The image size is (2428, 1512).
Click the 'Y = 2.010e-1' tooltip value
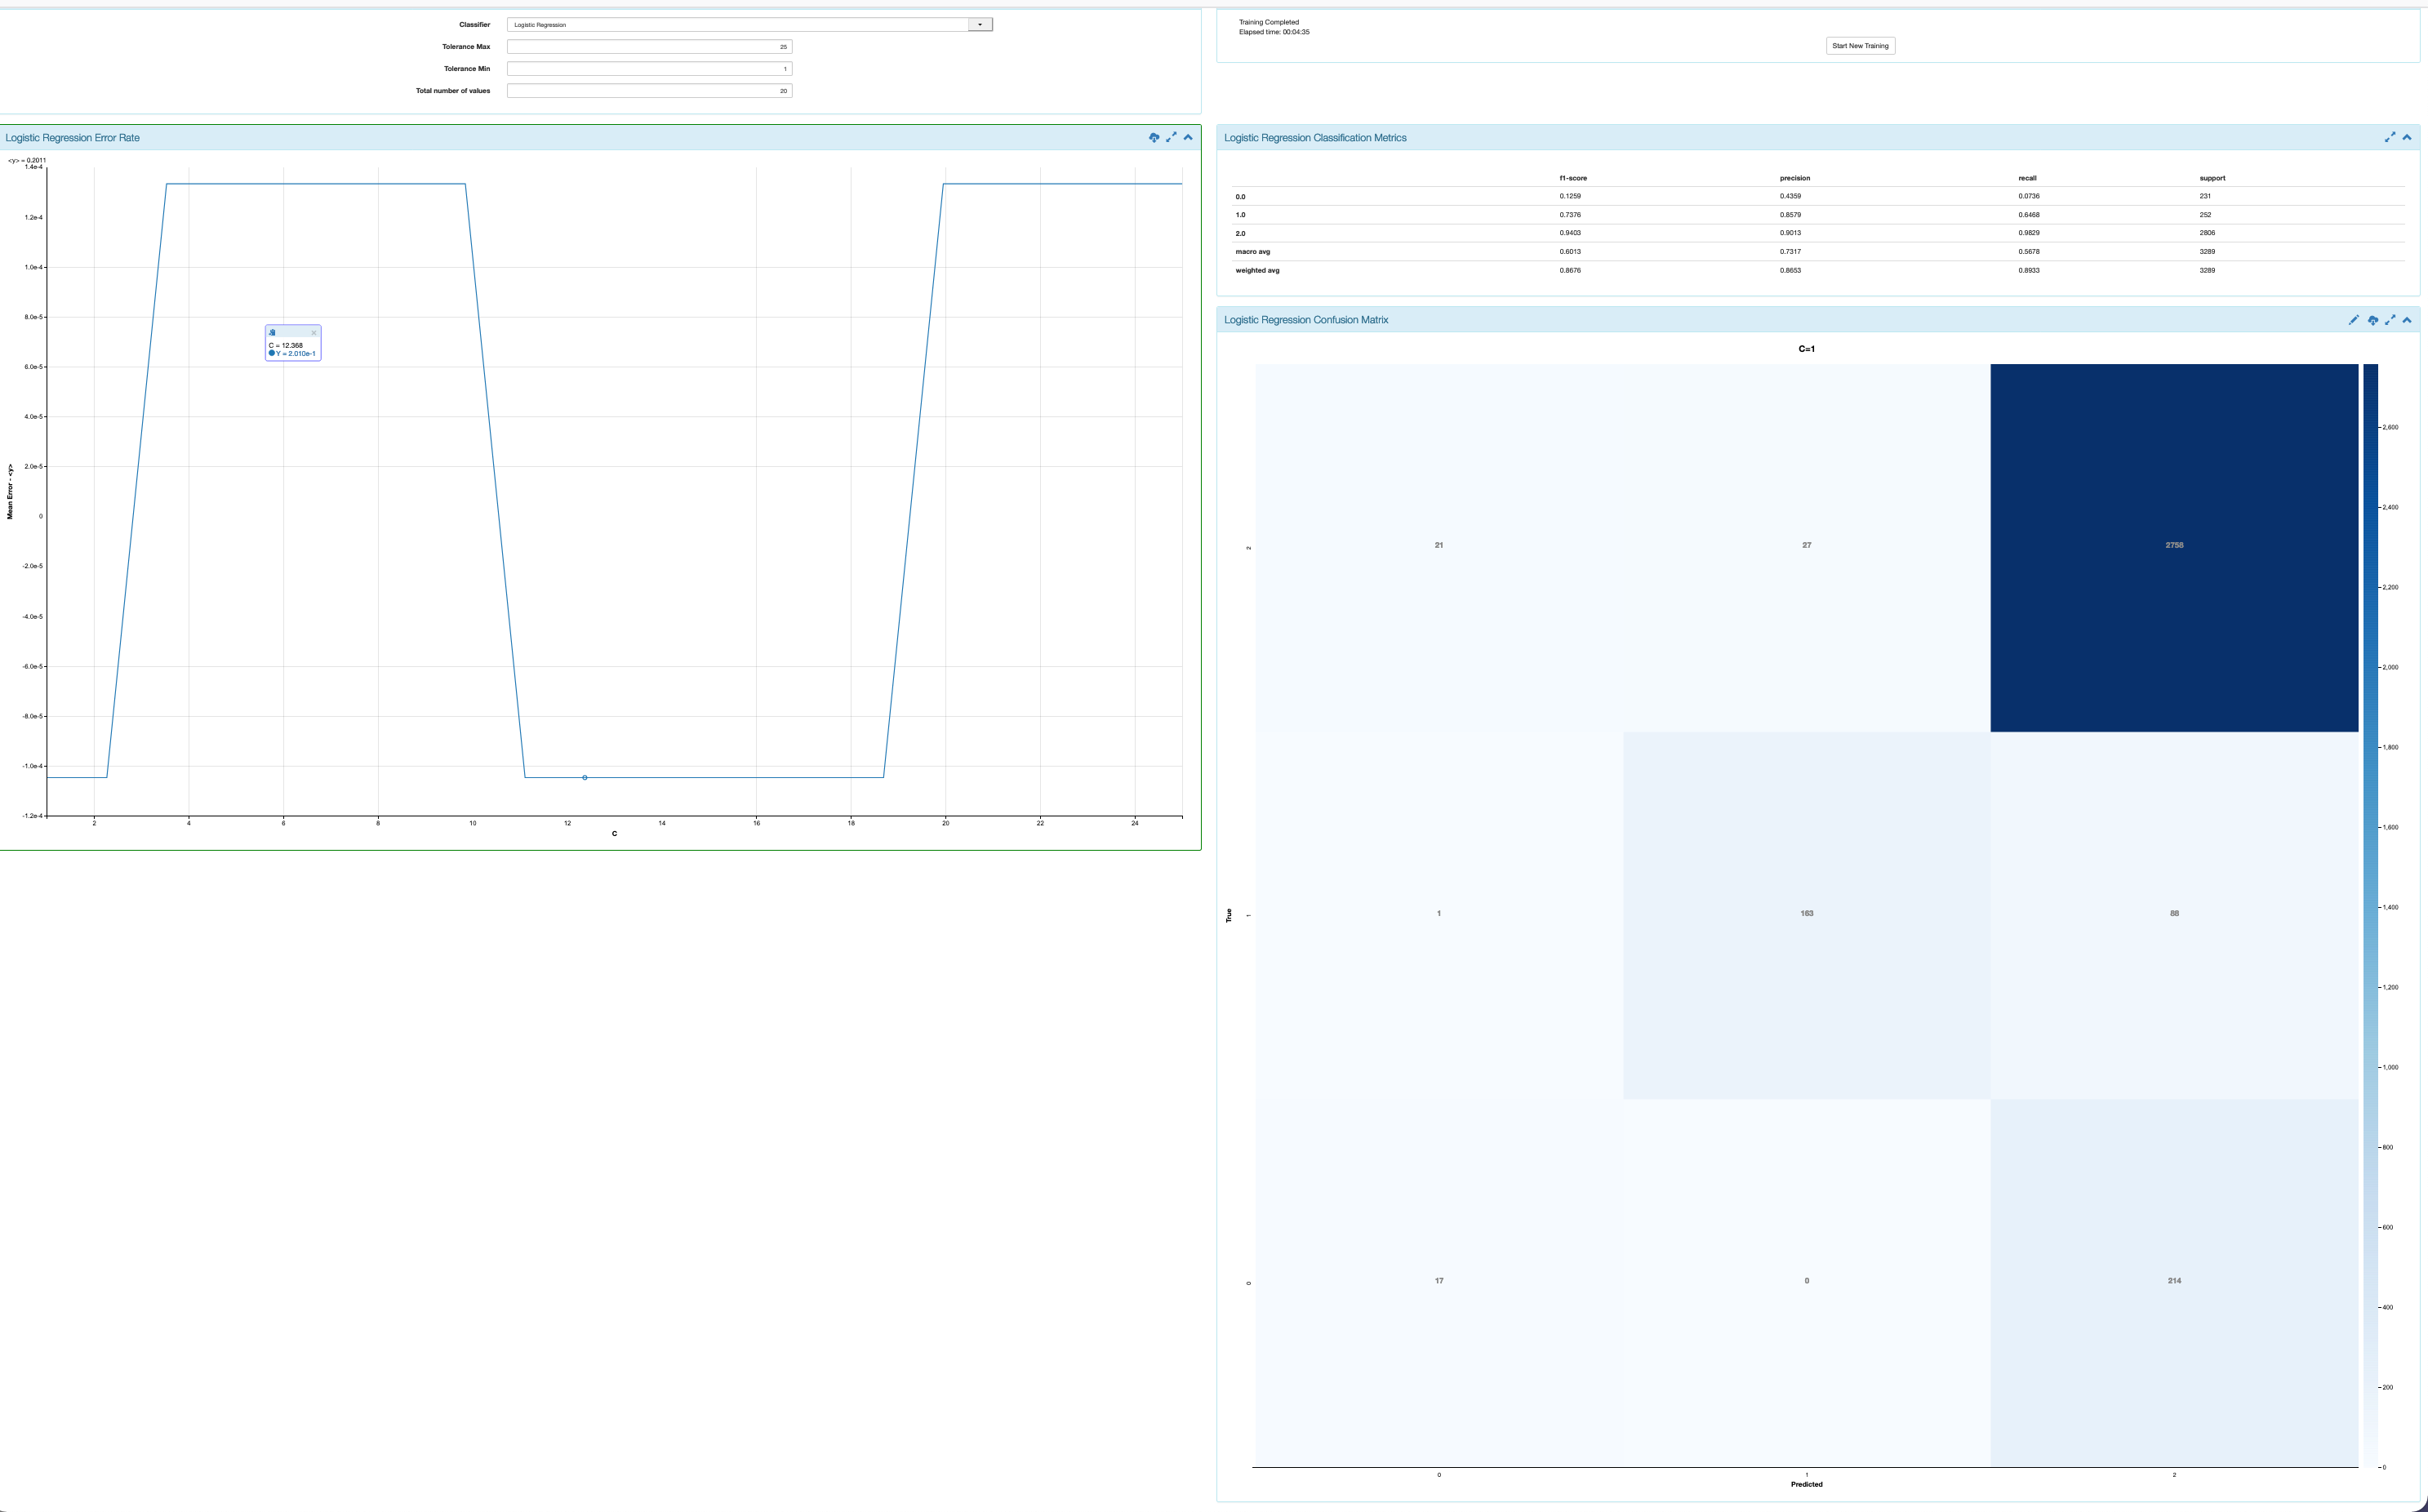click(x=295, y=353)
